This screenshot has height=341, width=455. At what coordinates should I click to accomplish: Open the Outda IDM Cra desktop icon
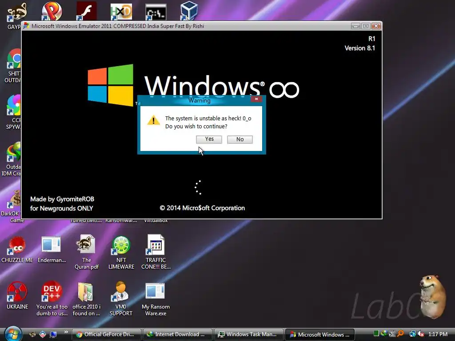click(13, 152)
